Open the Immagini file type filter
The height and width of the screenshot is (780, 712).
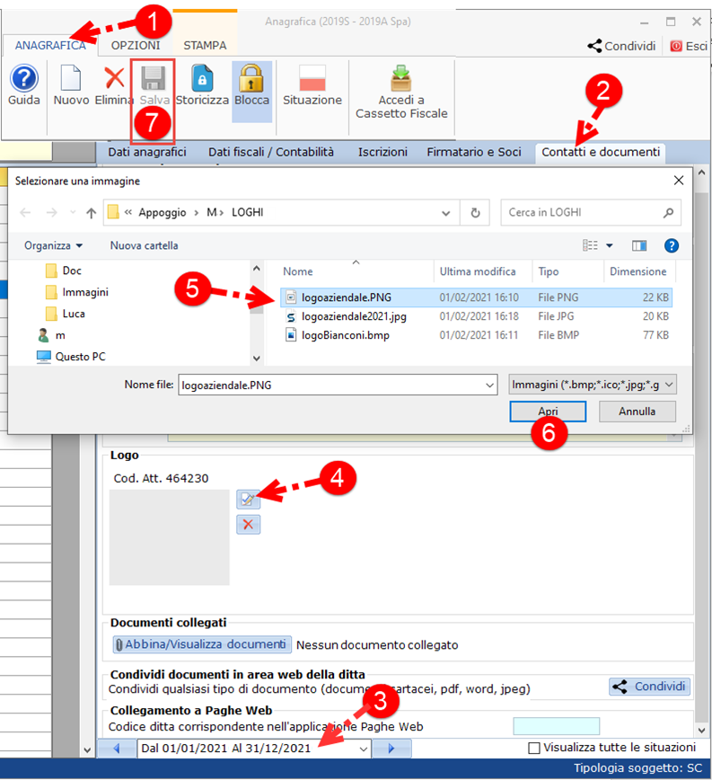(x=593, y=385)
